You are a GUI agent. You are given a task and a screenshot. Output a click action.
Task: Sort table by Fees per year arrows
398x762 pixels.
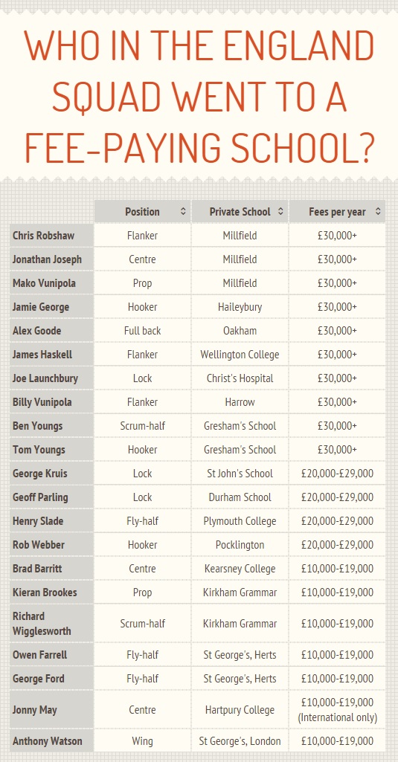tap(378, 211)
